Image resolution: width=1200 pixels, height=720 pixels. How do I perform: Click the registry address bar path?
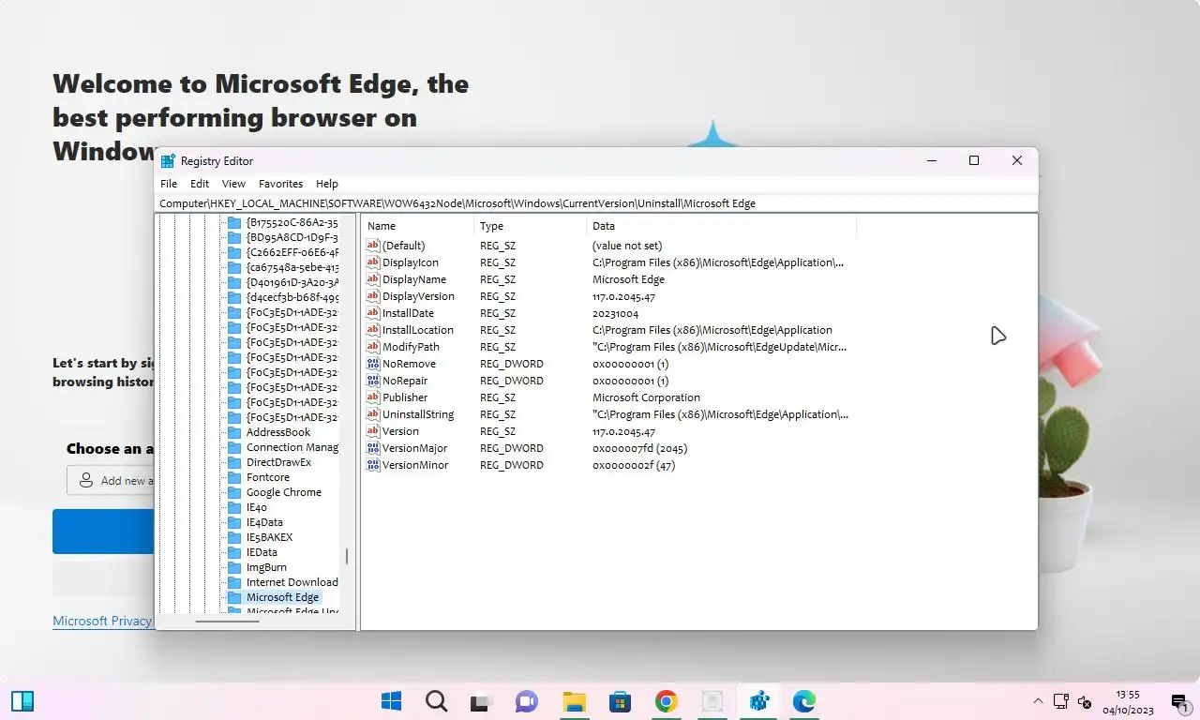pyautogui.click(x=598, y=203)
